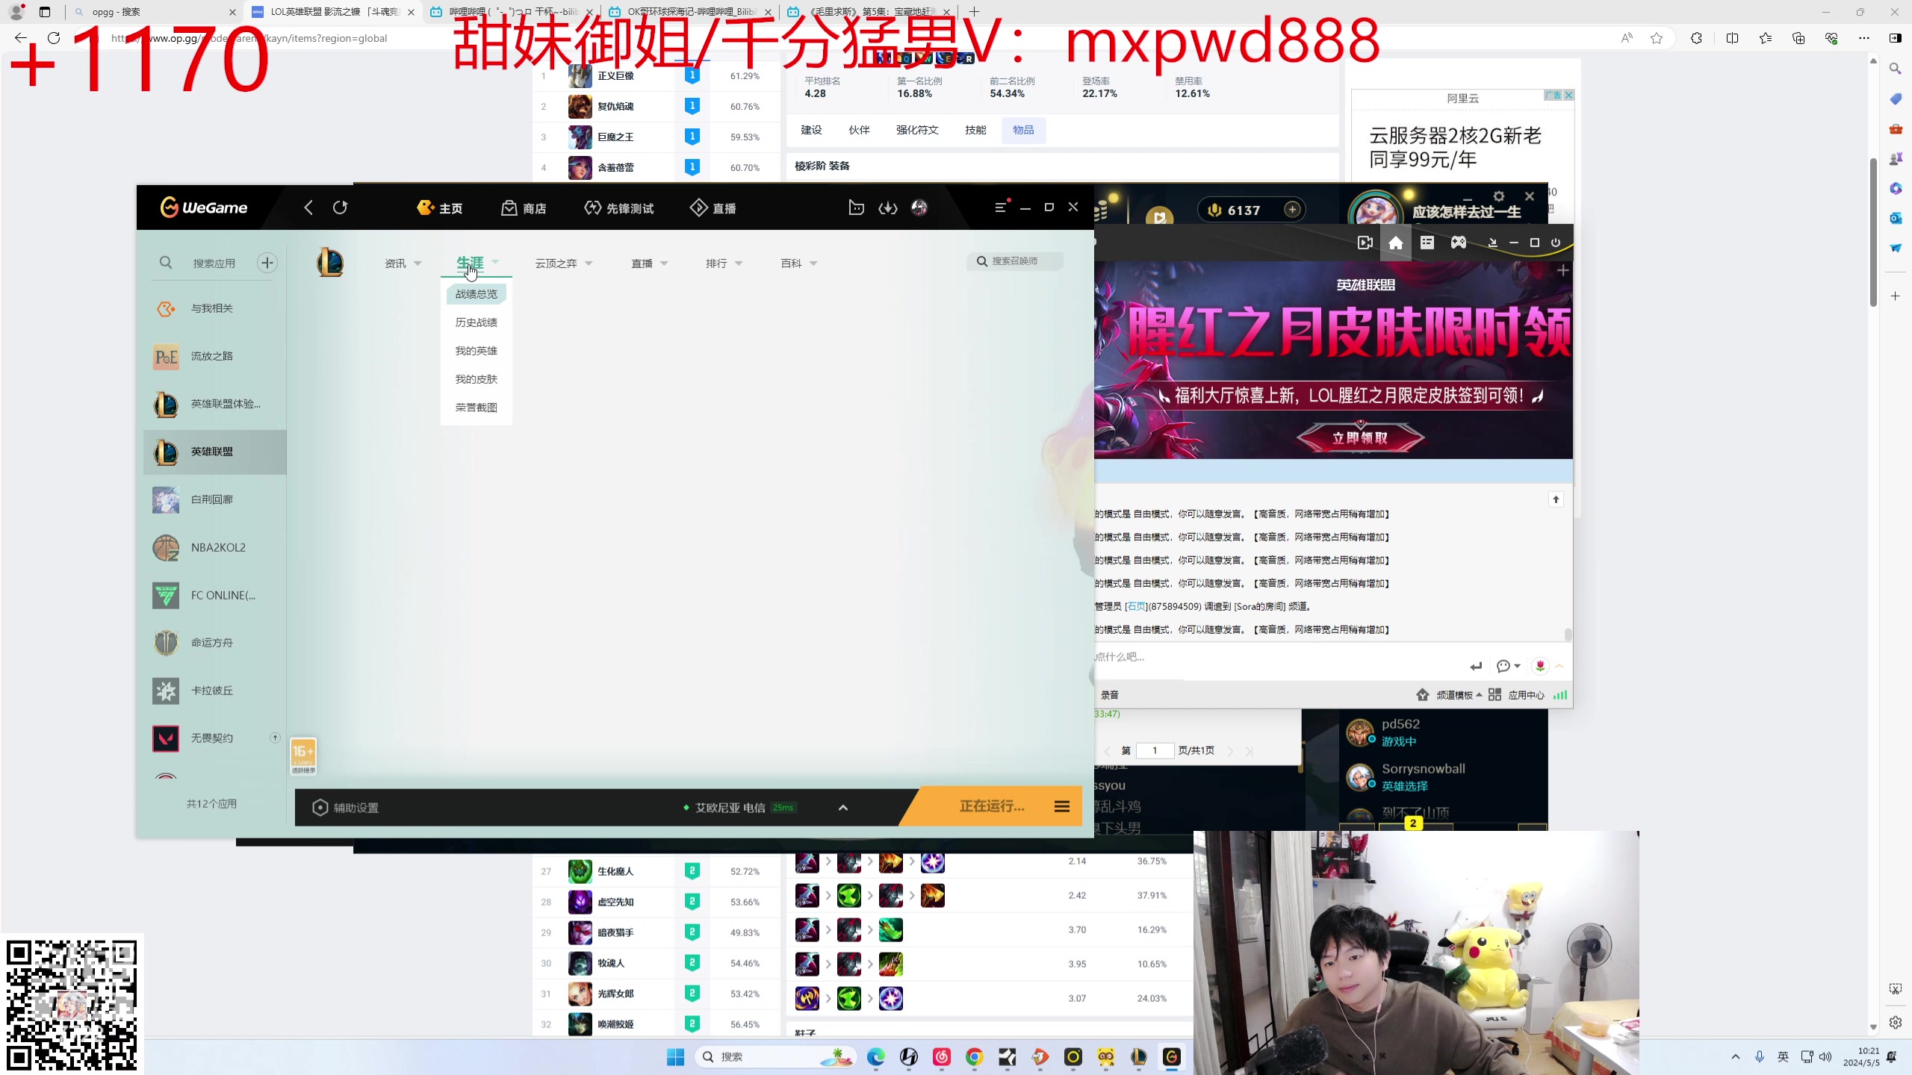Switch to the 物品 tab on the op.gg page
This screenshot has height=1075, width=1912.
tap(1022, 129)
